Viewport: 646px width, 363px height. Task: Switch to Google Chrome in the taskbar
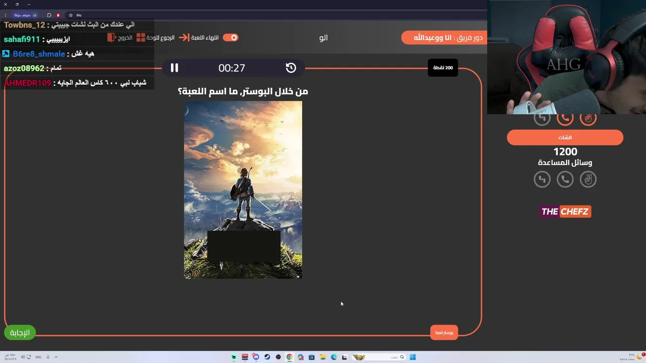pos(289,357)
